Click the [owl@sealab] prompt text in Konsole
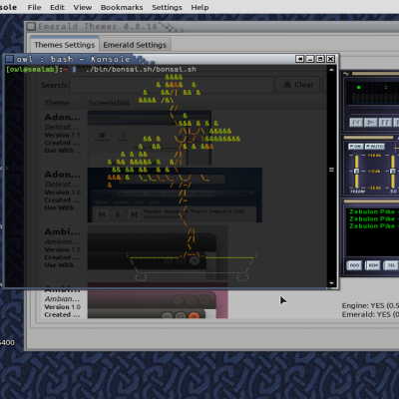The image size is (399, 399). pos(32,70)
